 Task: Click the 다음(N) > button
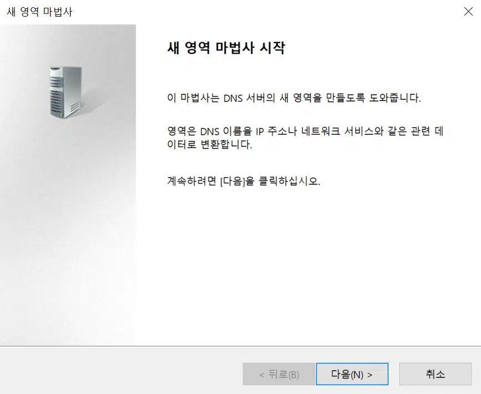(x=352, y=374)
